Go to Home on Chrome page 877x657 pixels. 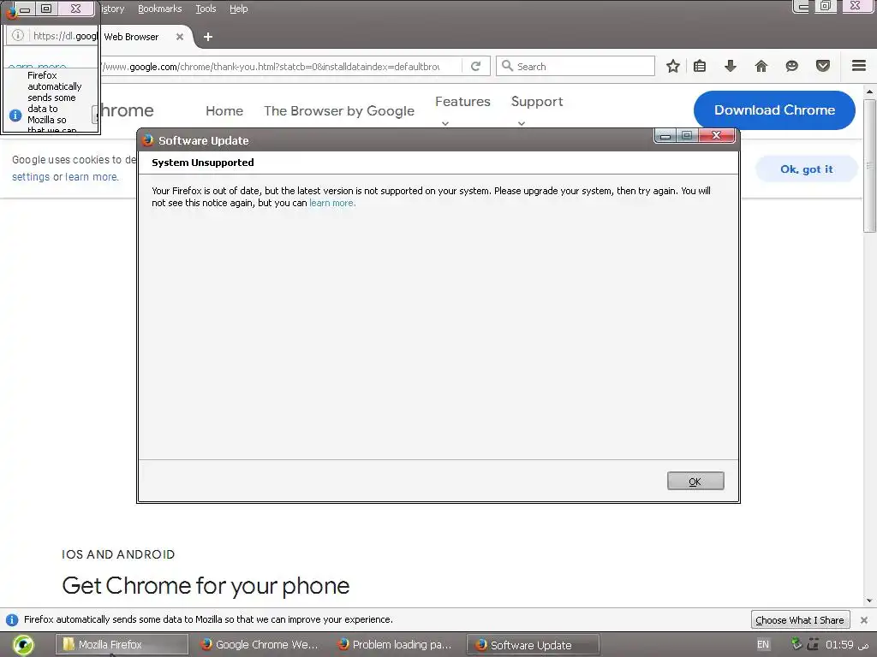224,111
